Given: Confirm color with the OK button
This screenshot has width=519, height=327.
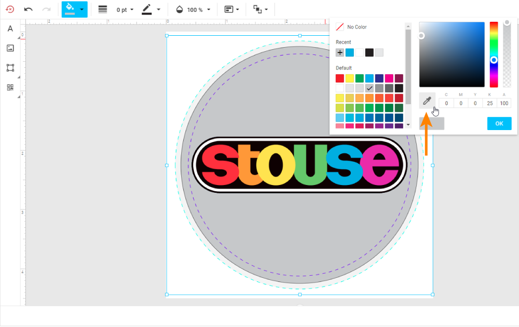Looking at the screenshot, I should (499, 123).
